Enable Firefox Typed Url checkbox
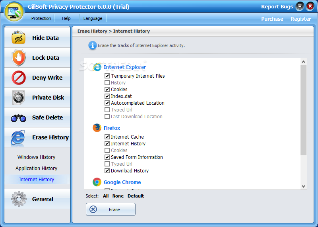 pos(107,164)
